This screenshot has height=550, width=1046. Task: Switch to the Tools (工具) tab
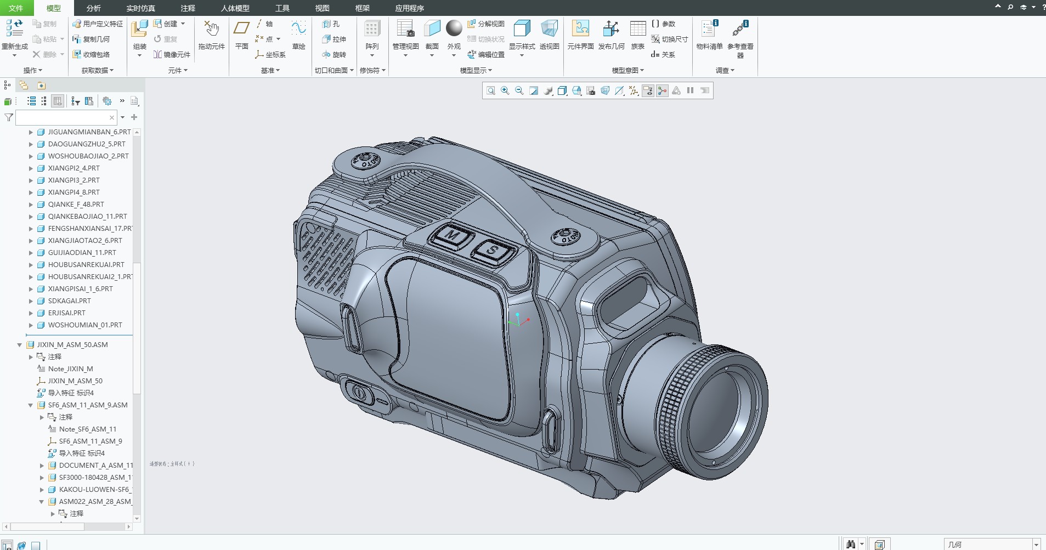click(282, 8)
